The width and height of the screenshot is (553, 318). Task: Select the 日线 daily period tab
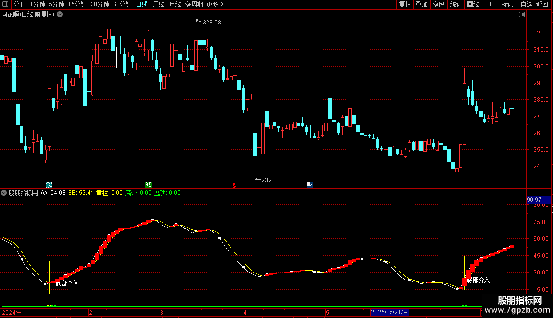click(x=142, y=4)
